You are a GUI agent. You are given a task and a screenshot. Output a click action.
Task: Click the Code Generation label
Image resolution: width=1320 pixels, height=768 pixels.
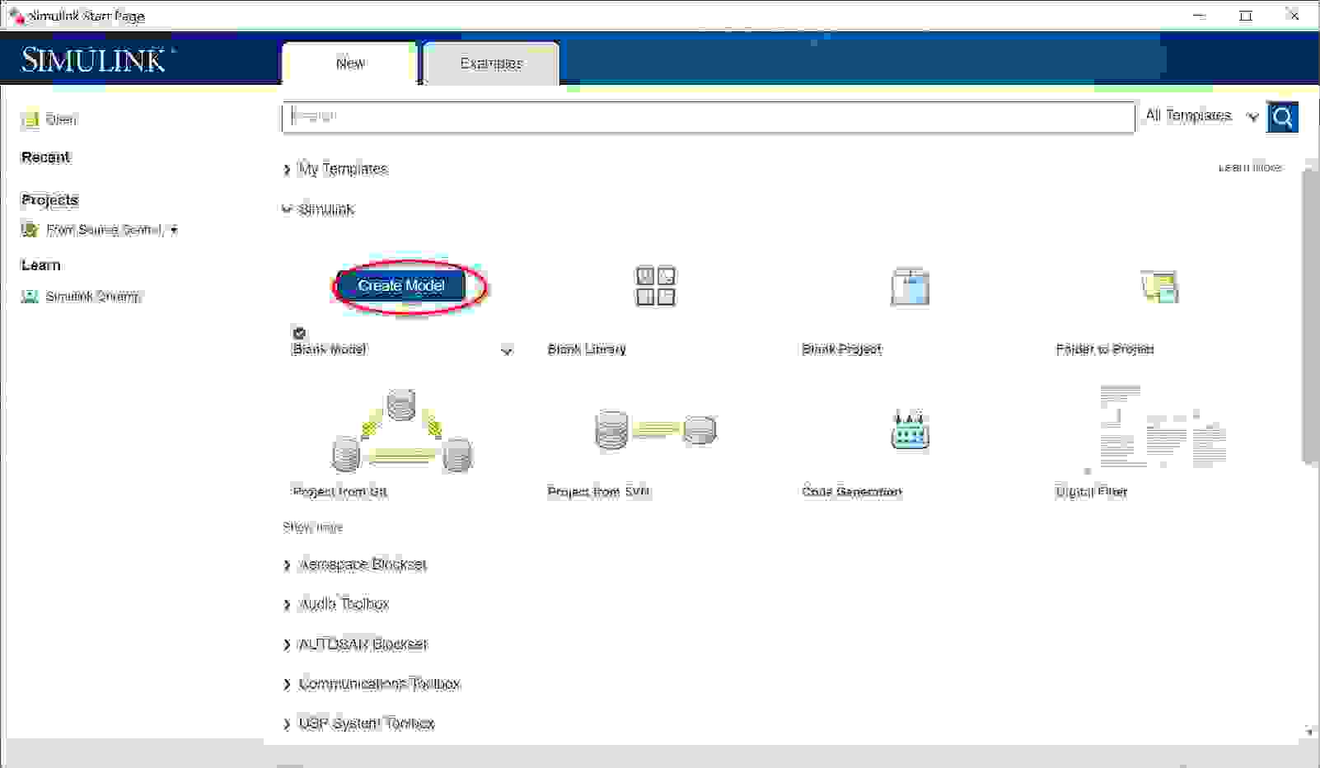(852, 492)
